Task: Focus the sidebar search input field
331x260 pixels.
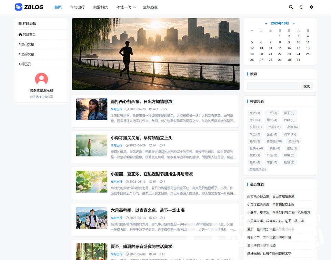Action: coord(273,86)
